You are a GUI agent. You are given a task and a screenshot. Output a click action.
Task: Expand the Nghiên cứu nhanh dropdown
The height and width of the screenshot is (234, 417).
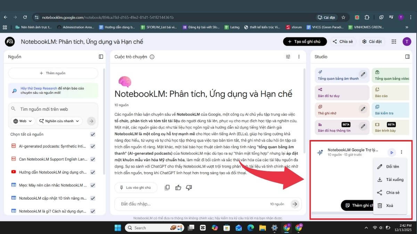(60, 121)
